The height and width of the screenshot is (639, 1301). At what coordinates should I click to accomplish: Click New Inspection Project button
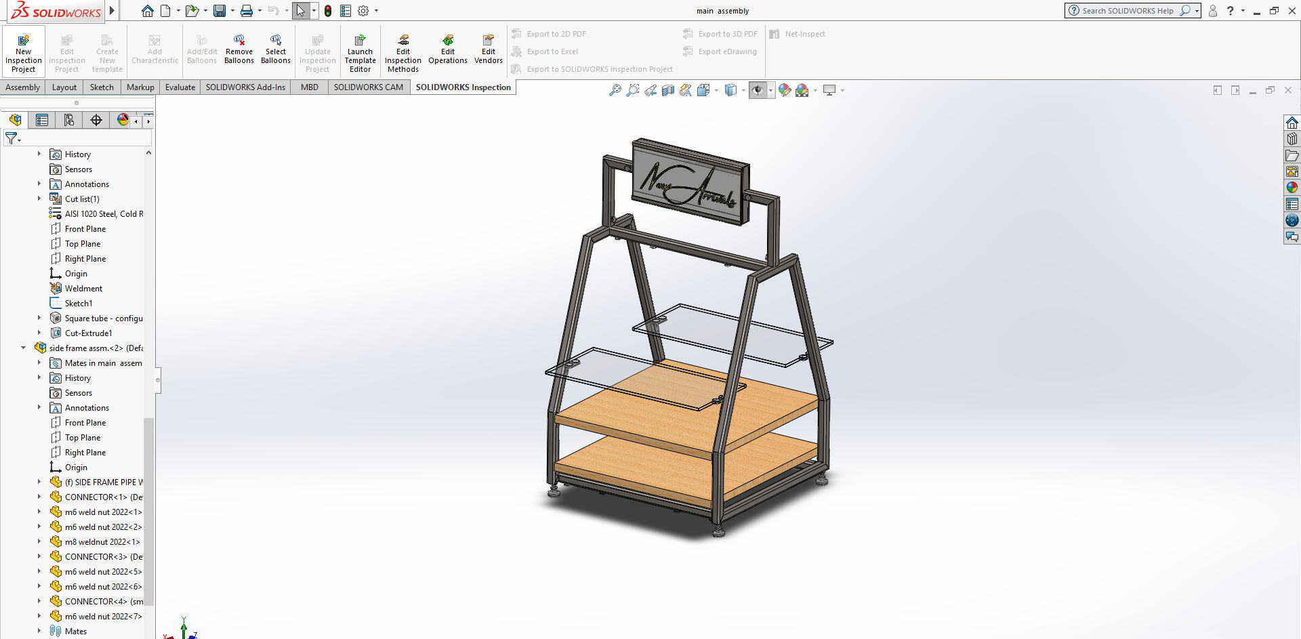click(x=24, y=52)
